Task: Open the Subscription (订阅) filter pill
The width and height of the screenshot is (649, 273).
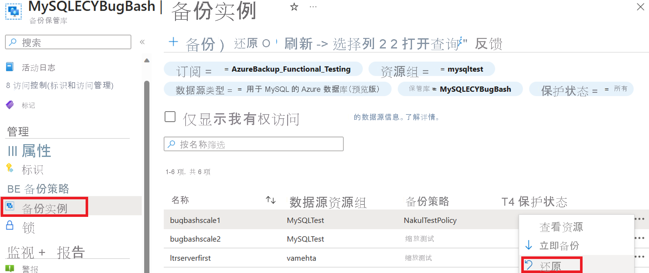Action: click(263, 69)
